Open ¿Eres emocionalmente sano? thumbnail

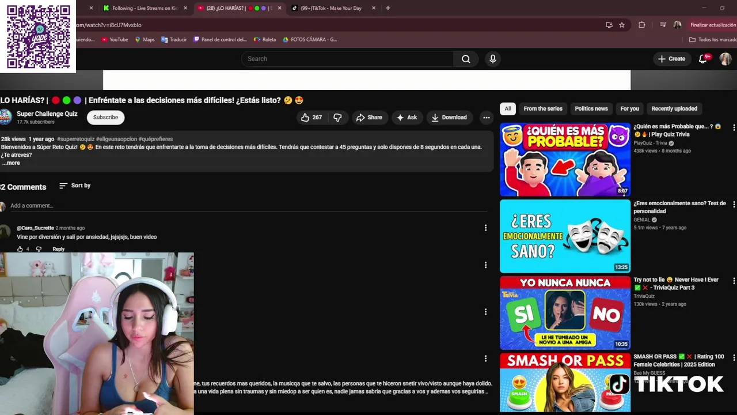565,236
